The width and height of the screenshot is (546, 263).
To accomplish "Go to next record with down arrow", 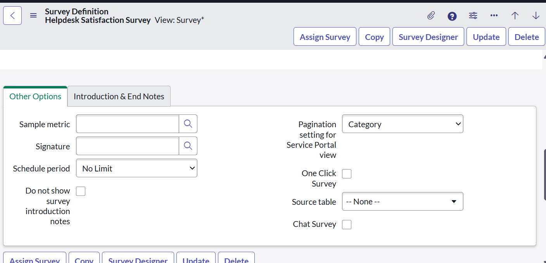I will [536, 16].
